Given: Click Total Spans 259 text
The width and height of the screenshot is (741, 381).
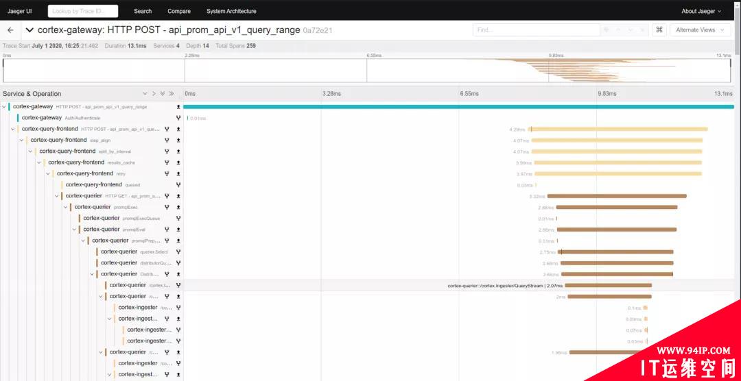Looking at the screenshot, I should click(236, 46).
